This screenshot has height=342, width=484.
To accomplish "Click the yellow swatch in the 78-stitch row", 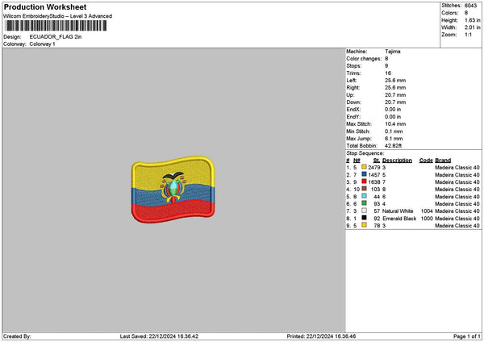I will pyautogui.click(x=365, y=225).
